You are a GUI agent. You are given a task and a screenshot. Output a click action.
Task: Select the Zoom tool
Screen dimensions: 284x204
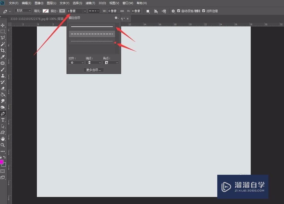[x=3, y=145]
